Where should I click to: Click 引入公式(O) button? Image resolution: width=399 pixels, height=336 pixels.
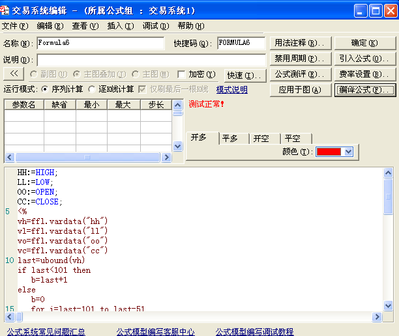point(365,59)
